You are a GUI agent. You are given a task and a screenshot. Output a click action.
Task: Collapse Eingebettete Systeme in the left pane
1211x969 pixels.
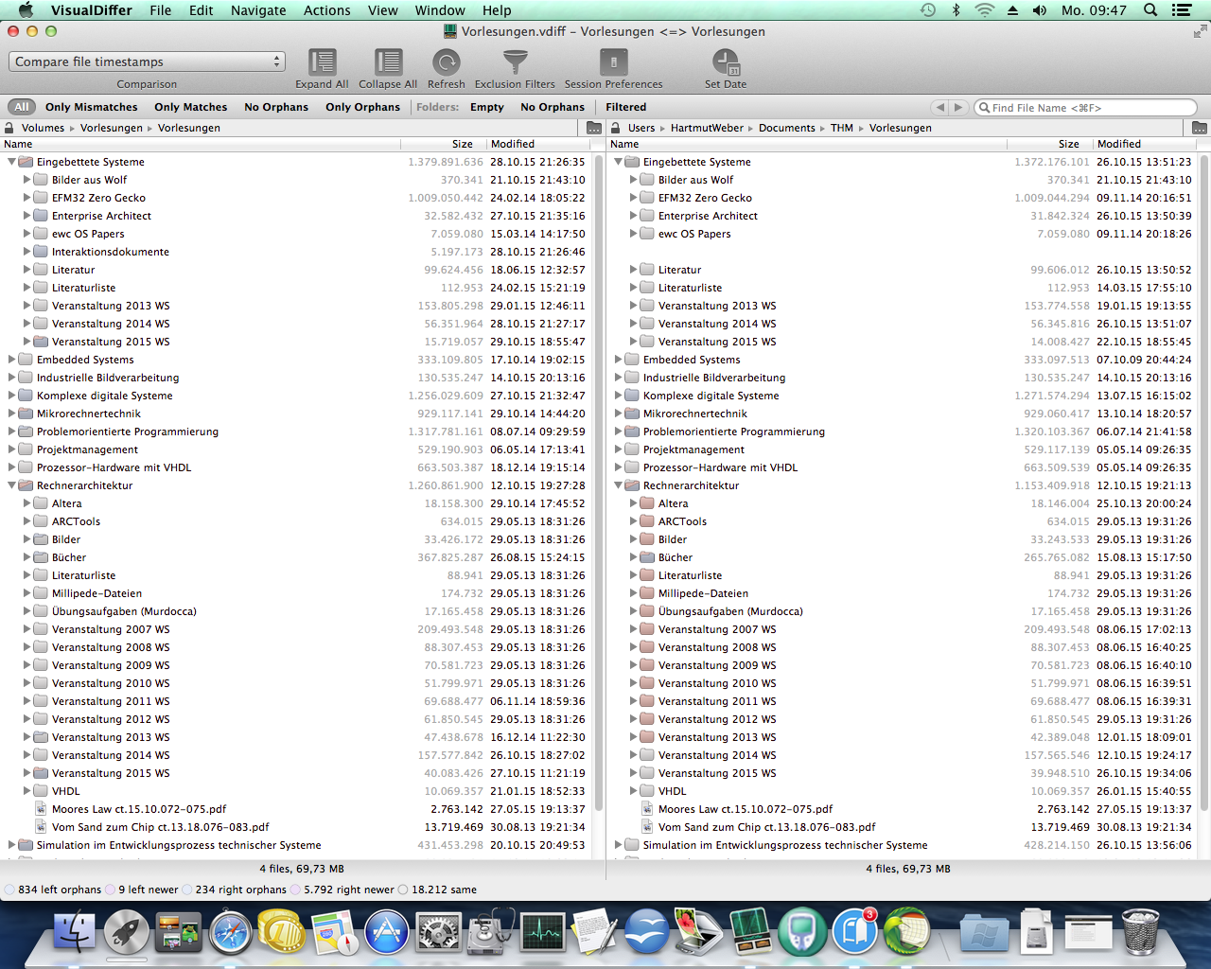click(12, 162)
